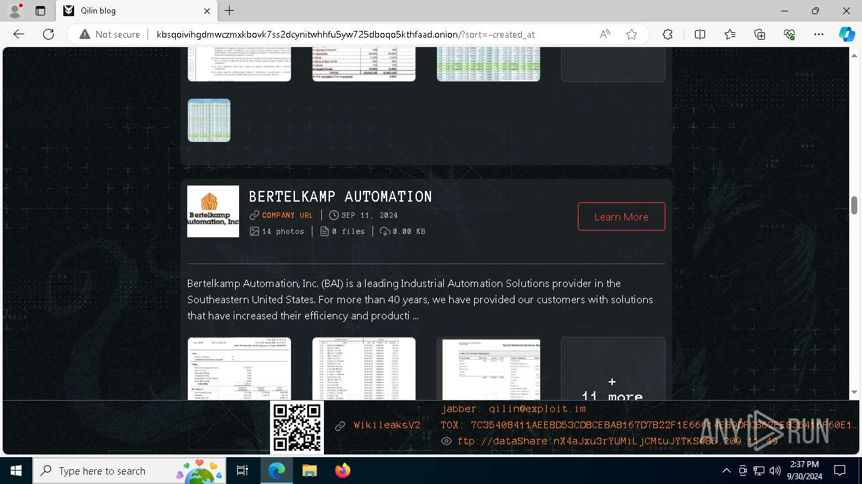Image resolution: width=862 pixels, height=484 pixels.
Task: Open third Bertelkamp report thumbnail
Action: point(488,368)
